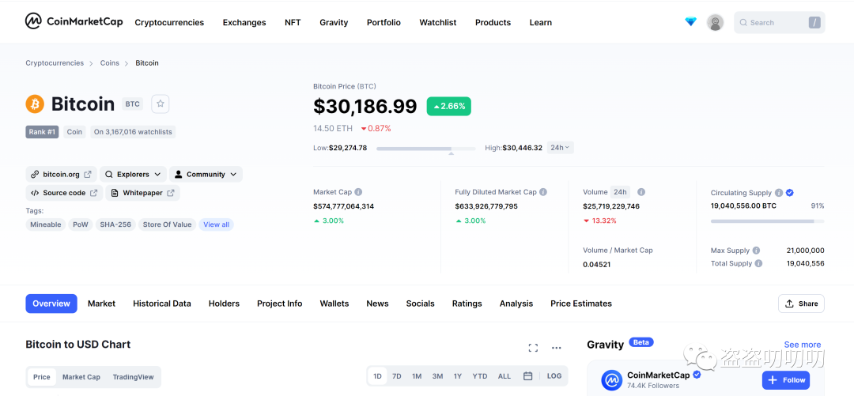
Task: Click the orange Bitcoin logo icon
Action: point(35,104)
